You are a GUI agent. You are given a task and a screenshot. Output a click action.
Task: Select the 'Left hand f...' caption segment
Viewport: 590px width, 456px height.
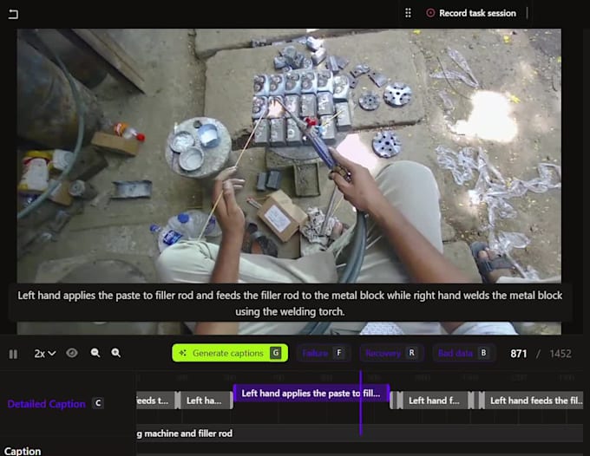coord(434,401)
